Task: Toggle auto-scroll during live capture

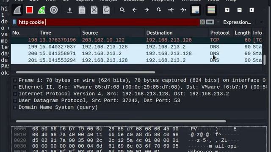Action: tap(196, 10)
